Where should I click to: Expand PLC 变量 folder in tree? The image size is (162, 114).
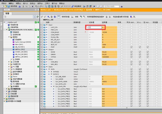[9, 67]
